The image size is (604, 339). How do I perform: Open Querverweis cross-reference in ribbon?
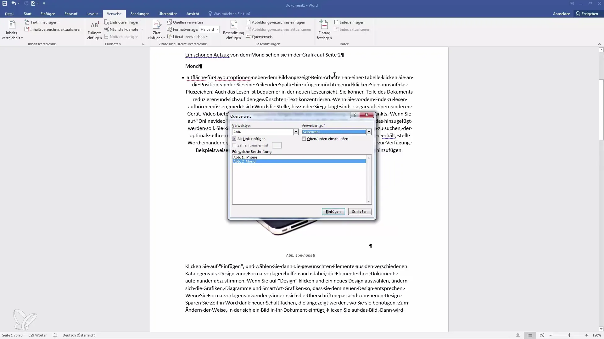(x=259, y=37)
